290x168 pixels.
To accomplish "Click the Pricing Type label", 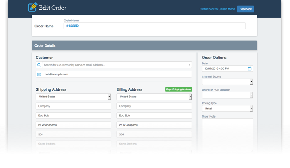I will [209, 103].
